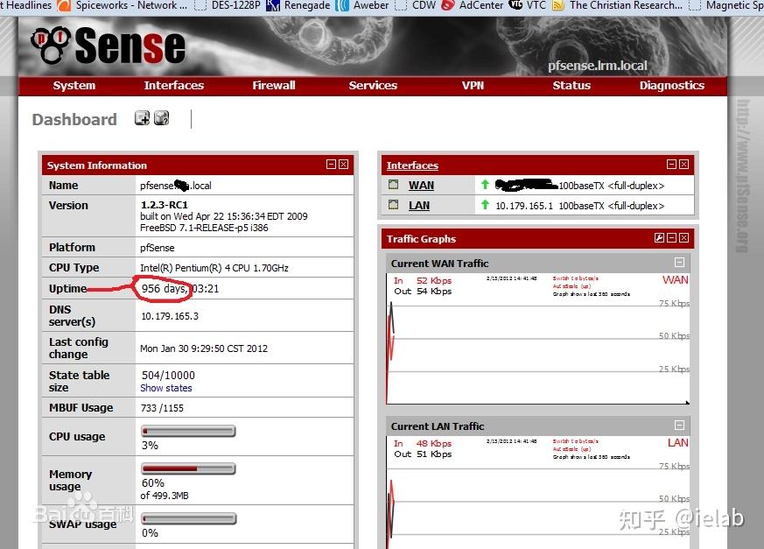Collapse the Traffic Graphs widget

670,237
